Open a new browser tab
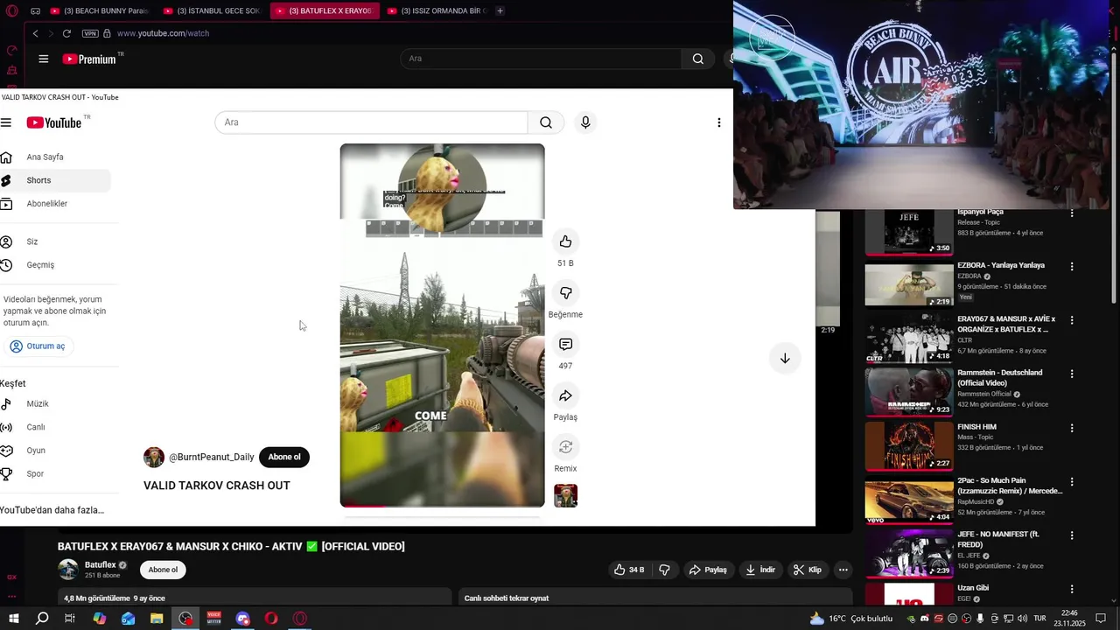Image resolution: width=1120 pixels, height=630 pixels. click(x=500, y=10)
